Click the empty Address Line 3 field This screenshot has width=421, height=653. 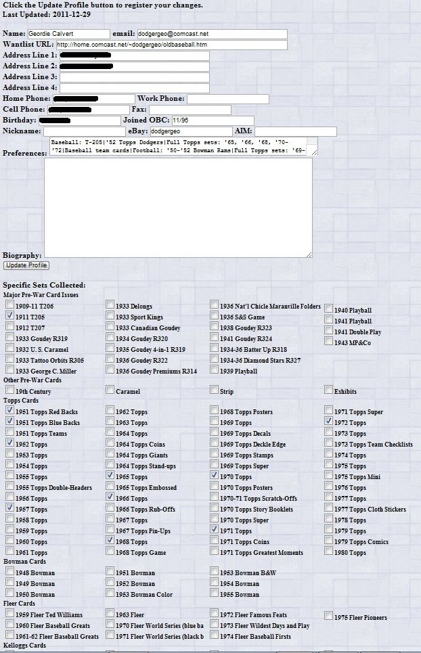click(x=135, y=77)
